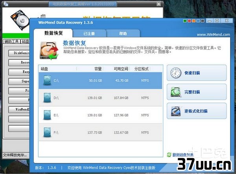Click the clock icon for quick scan
The image size is (236, 174).
point(176,73)
